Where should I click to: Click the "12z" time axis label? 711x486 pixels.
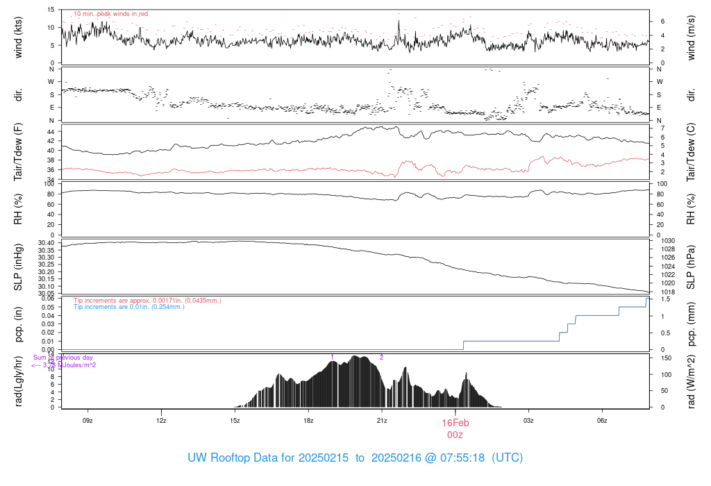coord(161,421)
